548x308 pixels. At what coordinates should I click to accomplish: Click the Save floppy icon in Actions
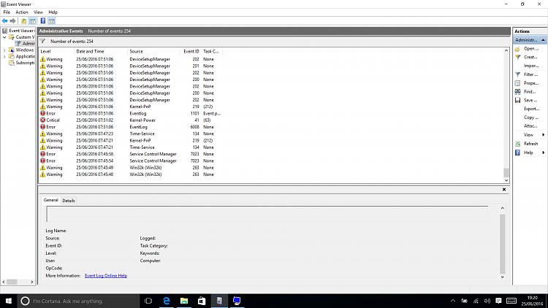click(517, 100)
